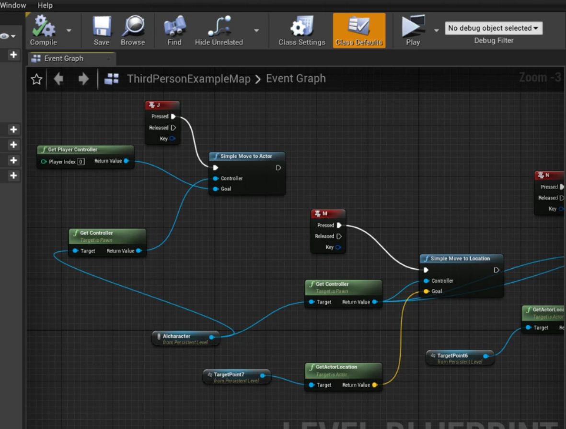The height and width of the screenshot is (429, 566).
Task: Select the M key event node header
Action: coord(328,214)
